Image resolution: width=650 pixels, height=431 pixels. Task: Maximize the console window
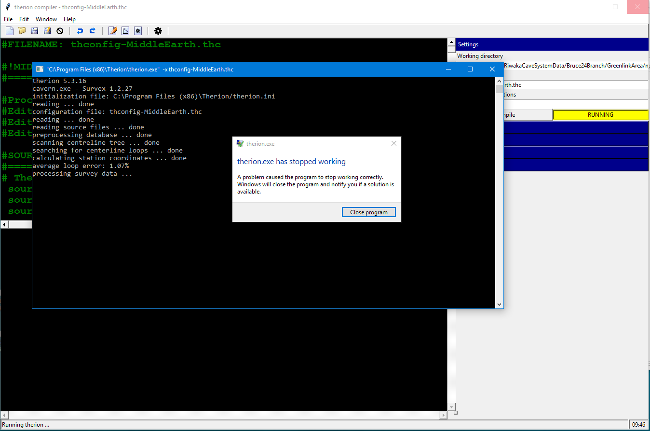click(x=470, y=70)
